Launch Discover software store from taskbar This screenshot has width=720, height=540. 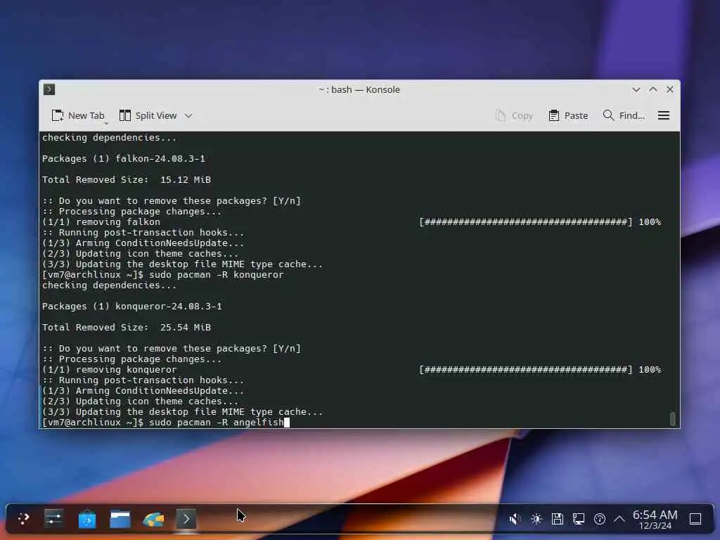[87, 519]
